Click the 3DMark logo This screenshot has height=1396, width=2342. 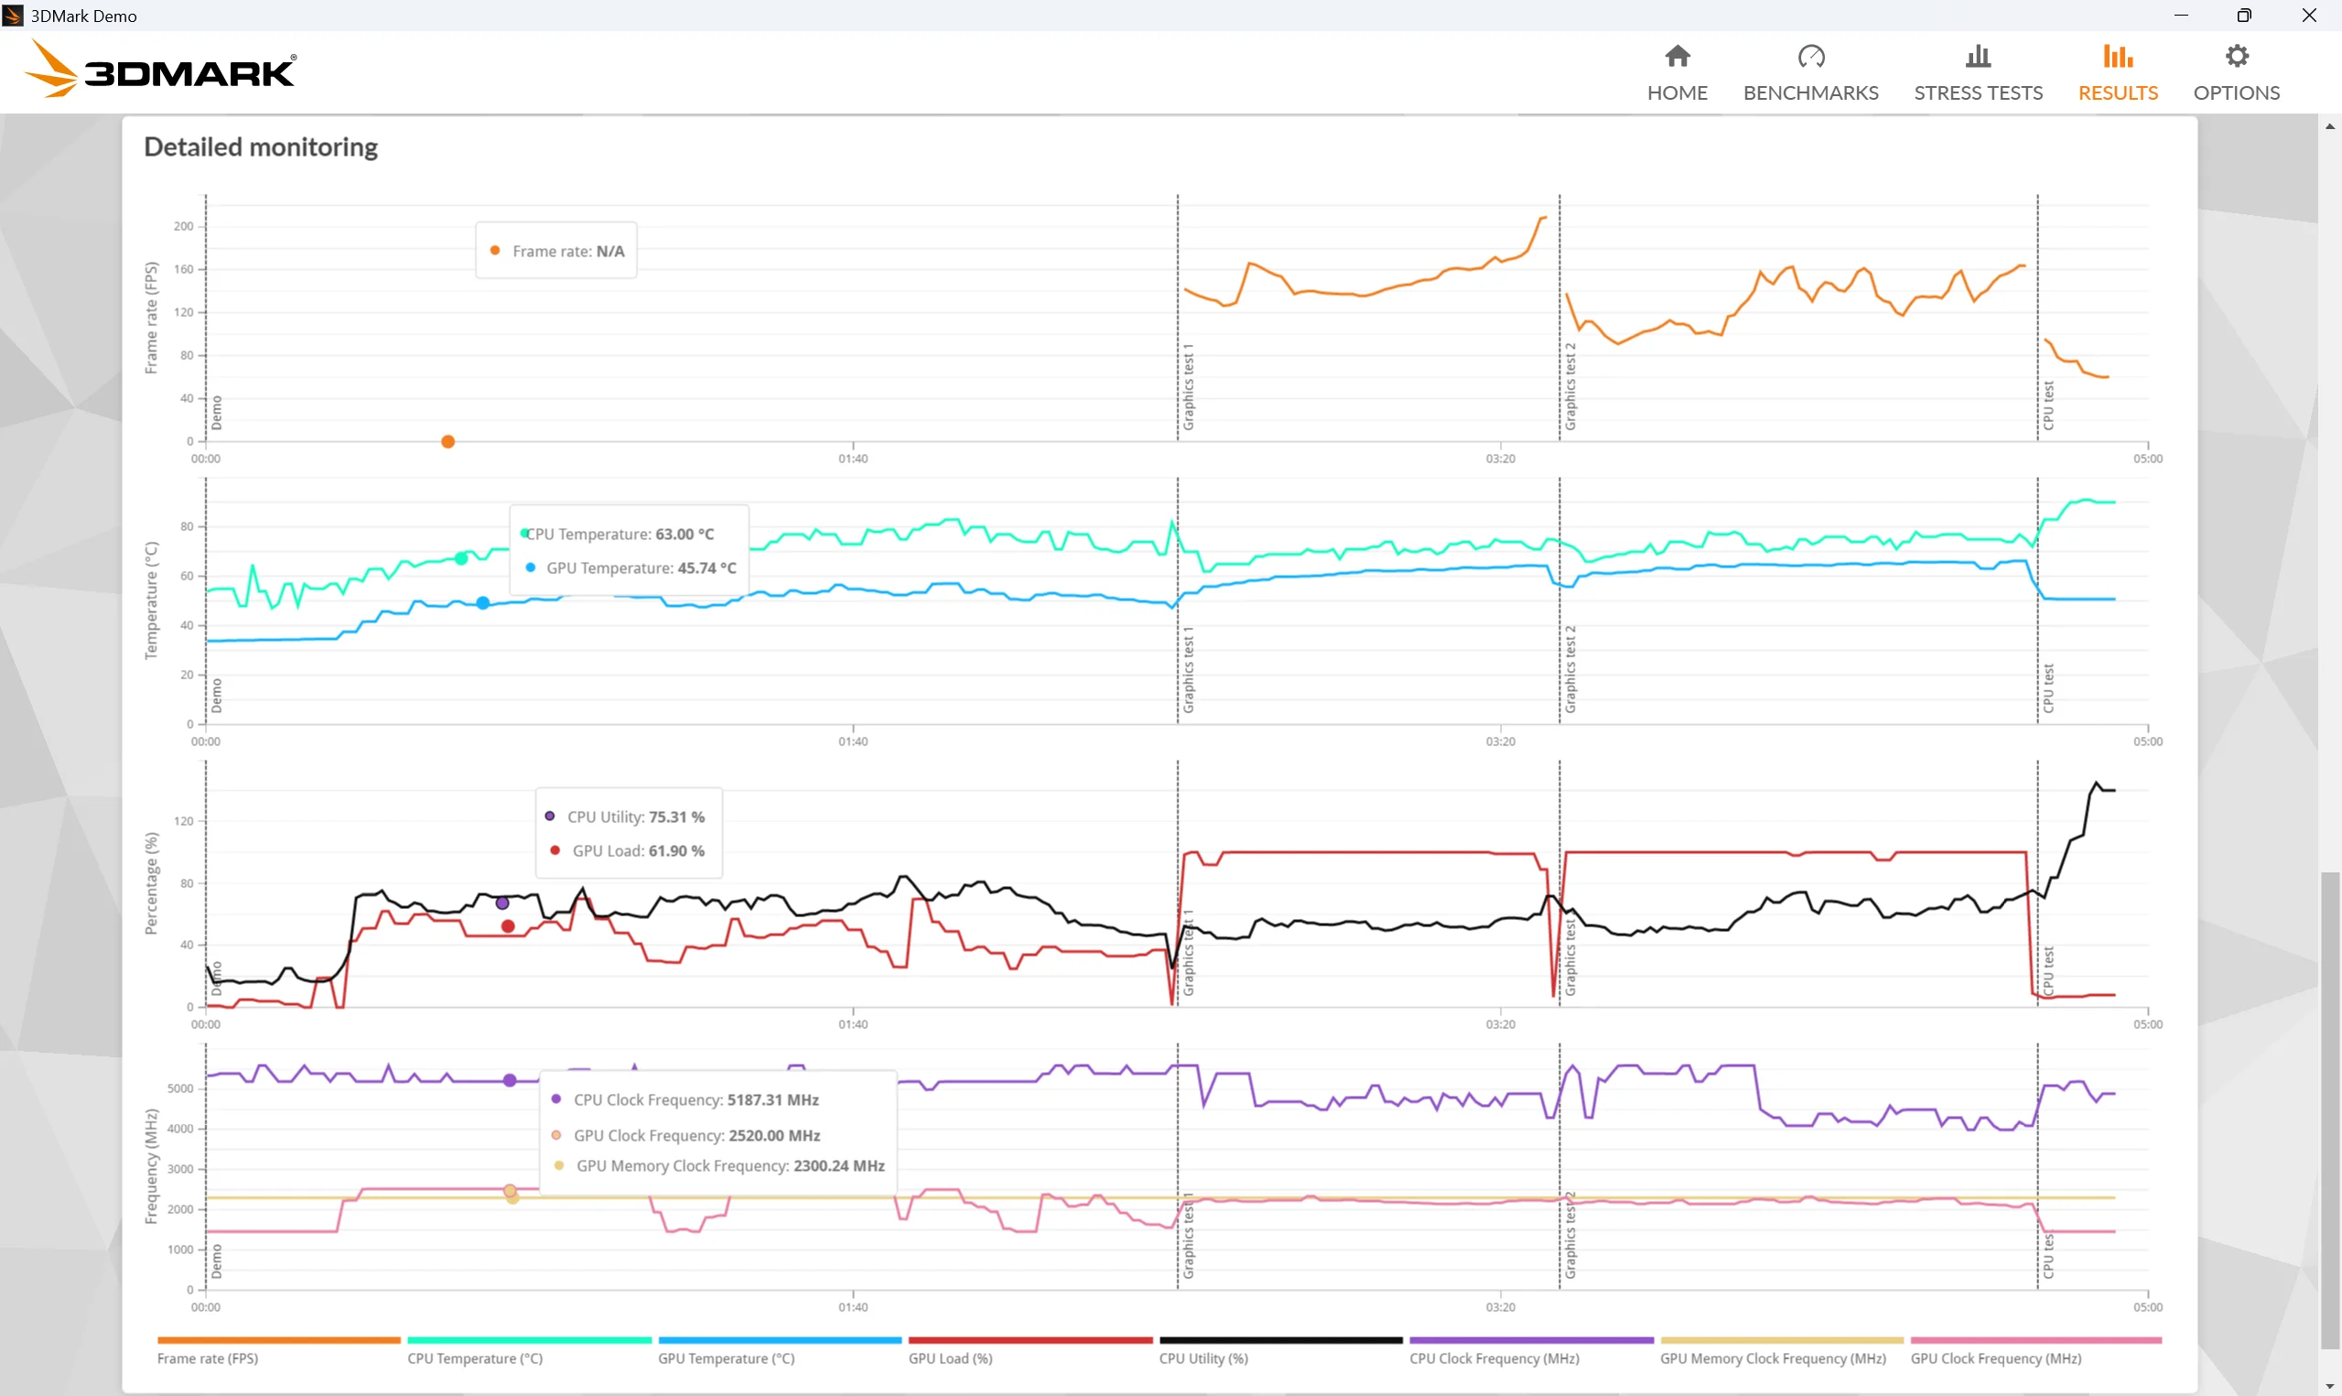[x=160, y=70]
